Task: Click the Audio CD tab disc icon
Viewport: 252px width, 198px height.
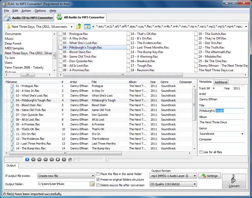Action: (x=7, y=18)
